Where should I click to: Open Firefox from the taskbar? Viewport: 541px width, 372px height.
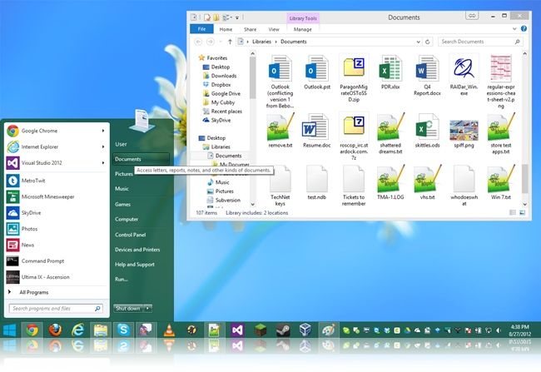tap(55, 330)
